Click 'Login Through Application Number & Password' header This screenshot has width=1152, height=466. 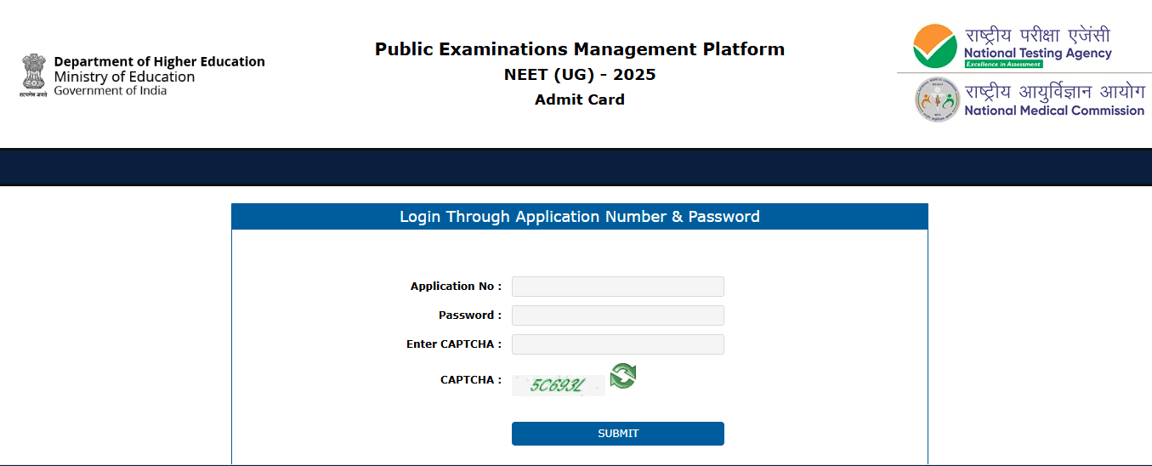pyautogui.click(x=580, y=217)
